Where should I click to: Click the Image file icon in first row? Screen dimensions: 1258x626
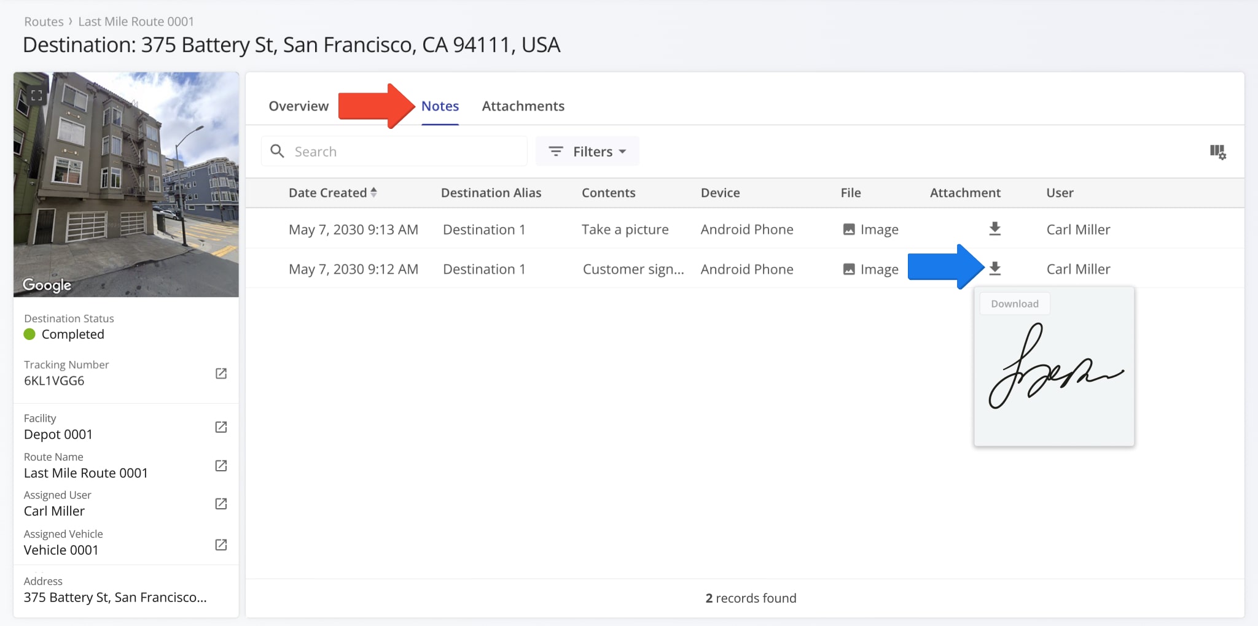pos(849,230)
